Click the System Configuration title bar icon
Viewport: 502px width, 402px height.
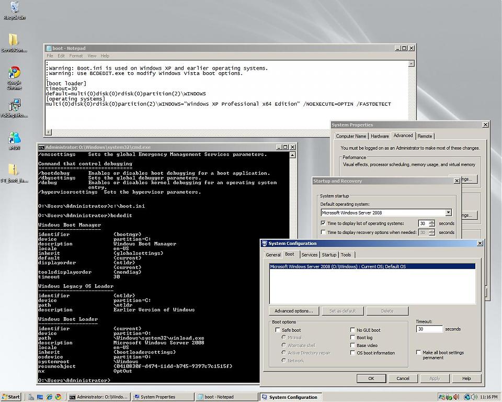265,243
